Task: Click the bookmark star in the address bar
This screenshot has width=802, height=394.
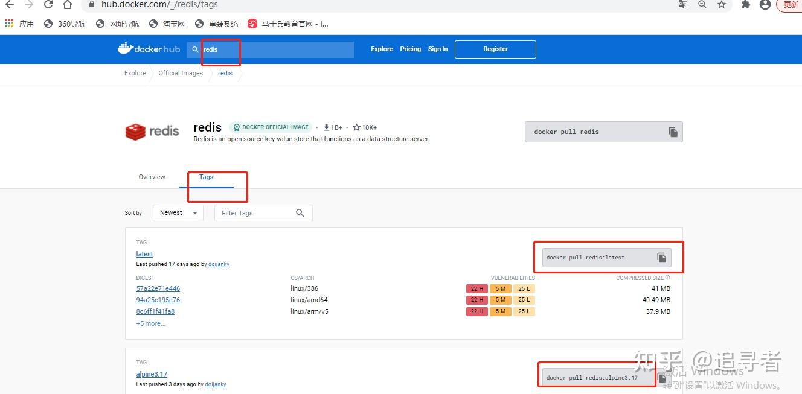Action: pyautogui.click(x=721, y=5)
